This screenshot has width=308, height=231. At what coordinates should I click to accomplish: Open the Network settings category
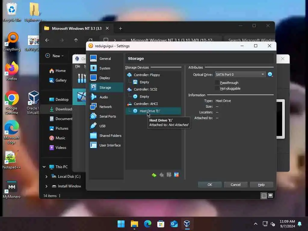[106, 107]
